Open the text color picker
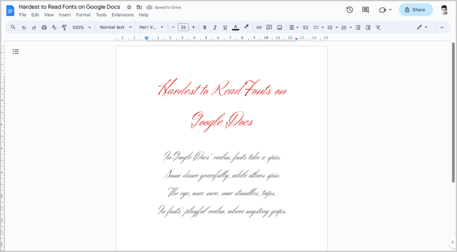 [236, 27]
